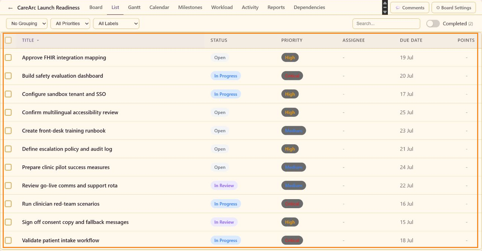Open the Create front-desk training runbook task
The height and width of the screenshot is (251, 482).
tap(64, 131)
